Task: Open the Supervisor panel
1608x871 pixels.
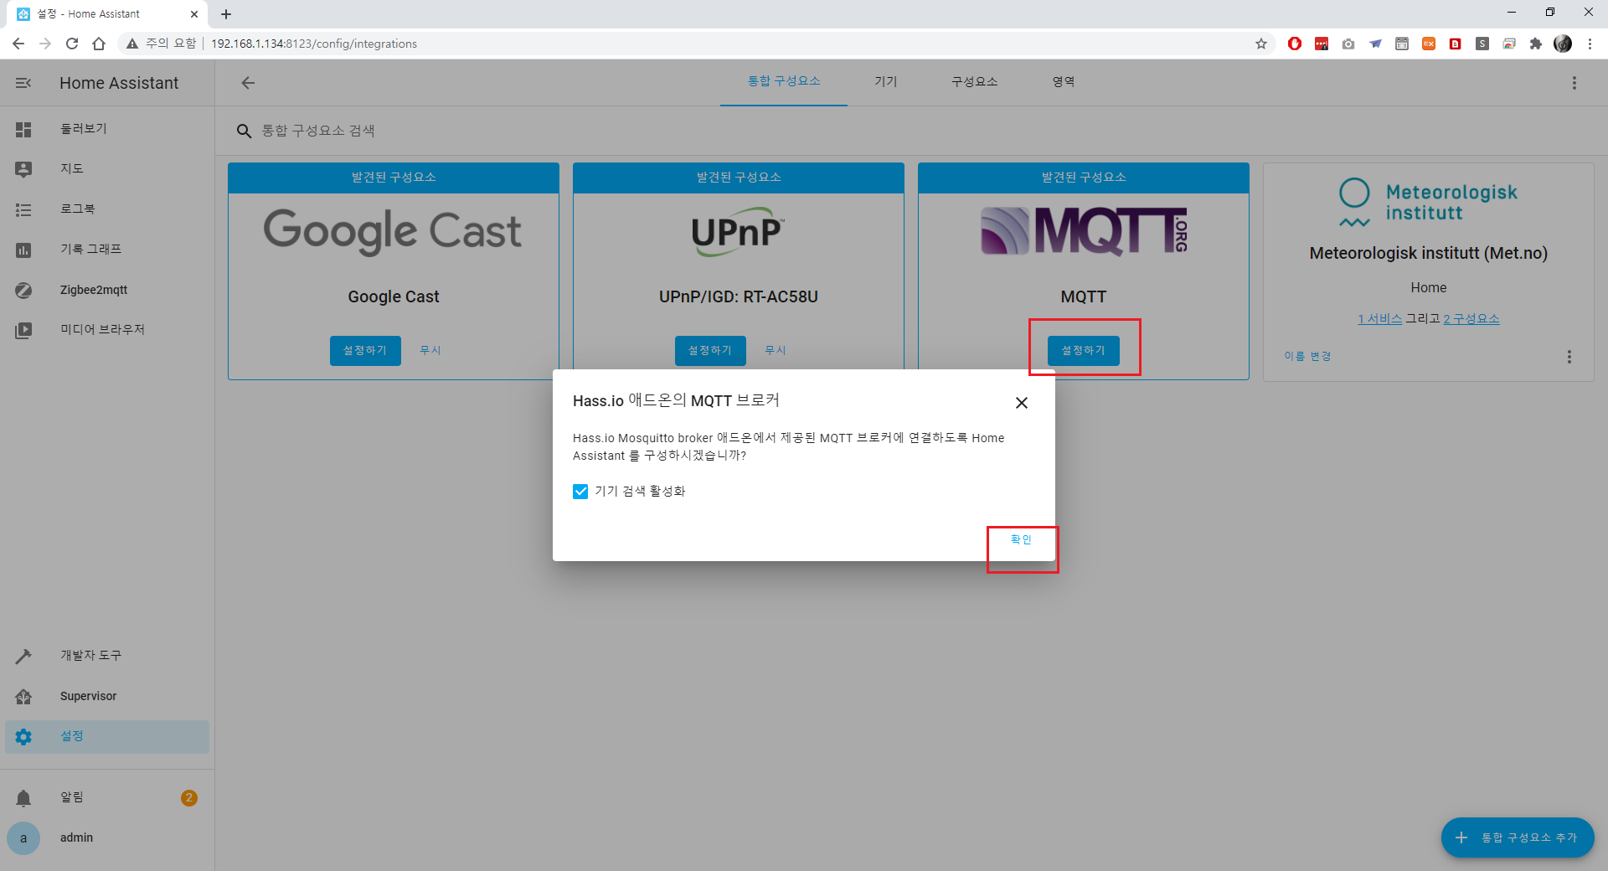Action: pos(107,696)
